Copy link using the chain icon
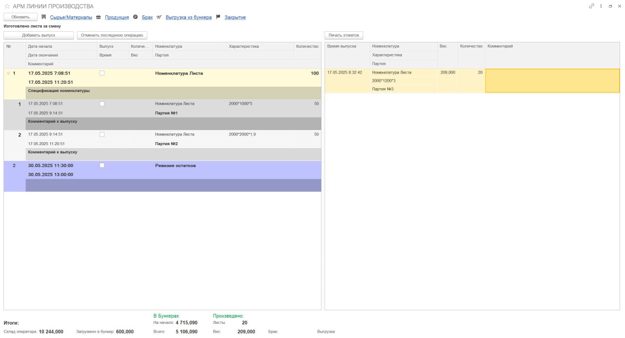Image resolution: width=625 pixels, height=338 pixels. point(592,6)
